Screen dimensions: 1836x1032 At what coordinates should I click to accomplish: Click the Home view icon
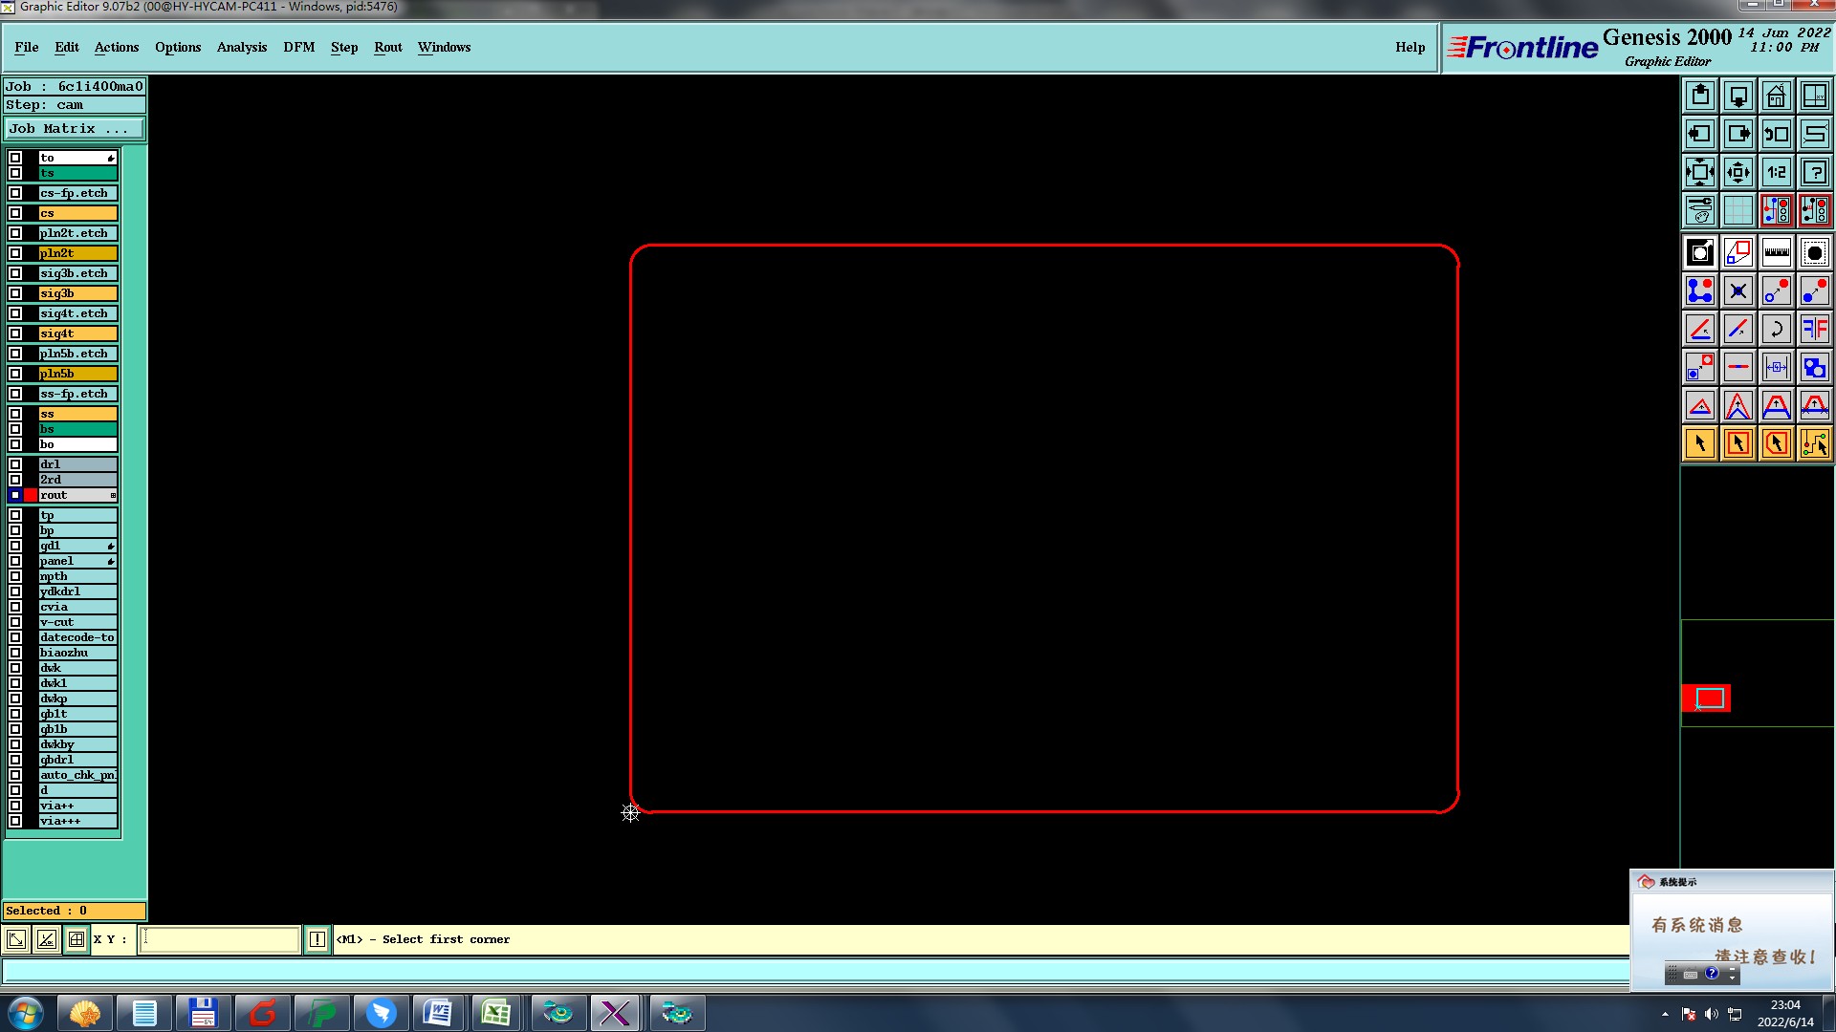click(x=1776, y=96)
